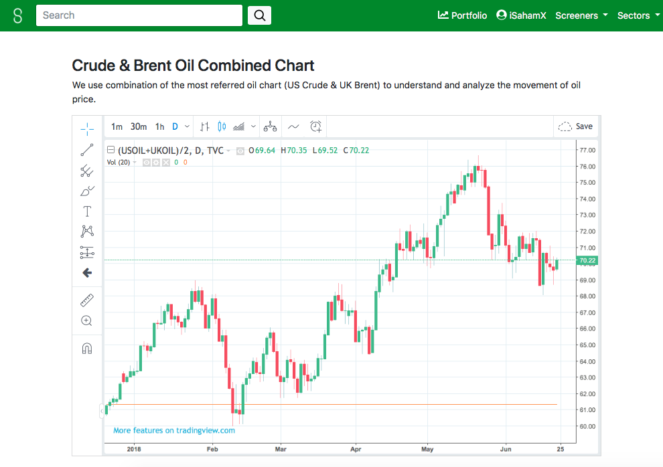Viewport: 663px width, 467px height.
Task: Toggle visibility of the Vol (20) indicator
Action: [x=147, y=162]
